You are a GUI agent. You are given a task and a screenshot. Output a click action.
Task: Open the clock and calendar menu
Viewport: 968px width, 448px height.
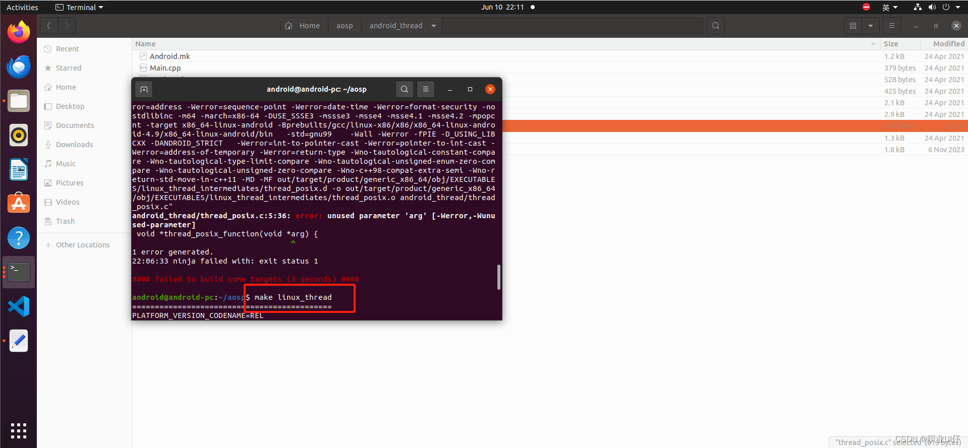(x=502, y=7)
